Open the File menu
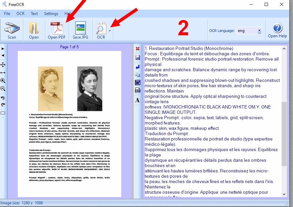 (7, 14)
